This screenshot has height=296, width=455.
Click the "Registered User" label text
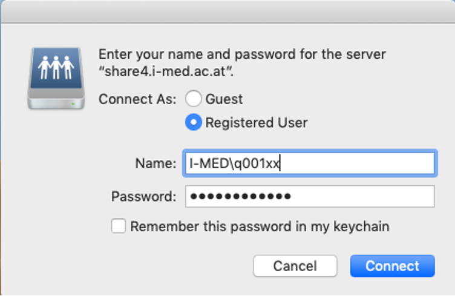point(257,122)
